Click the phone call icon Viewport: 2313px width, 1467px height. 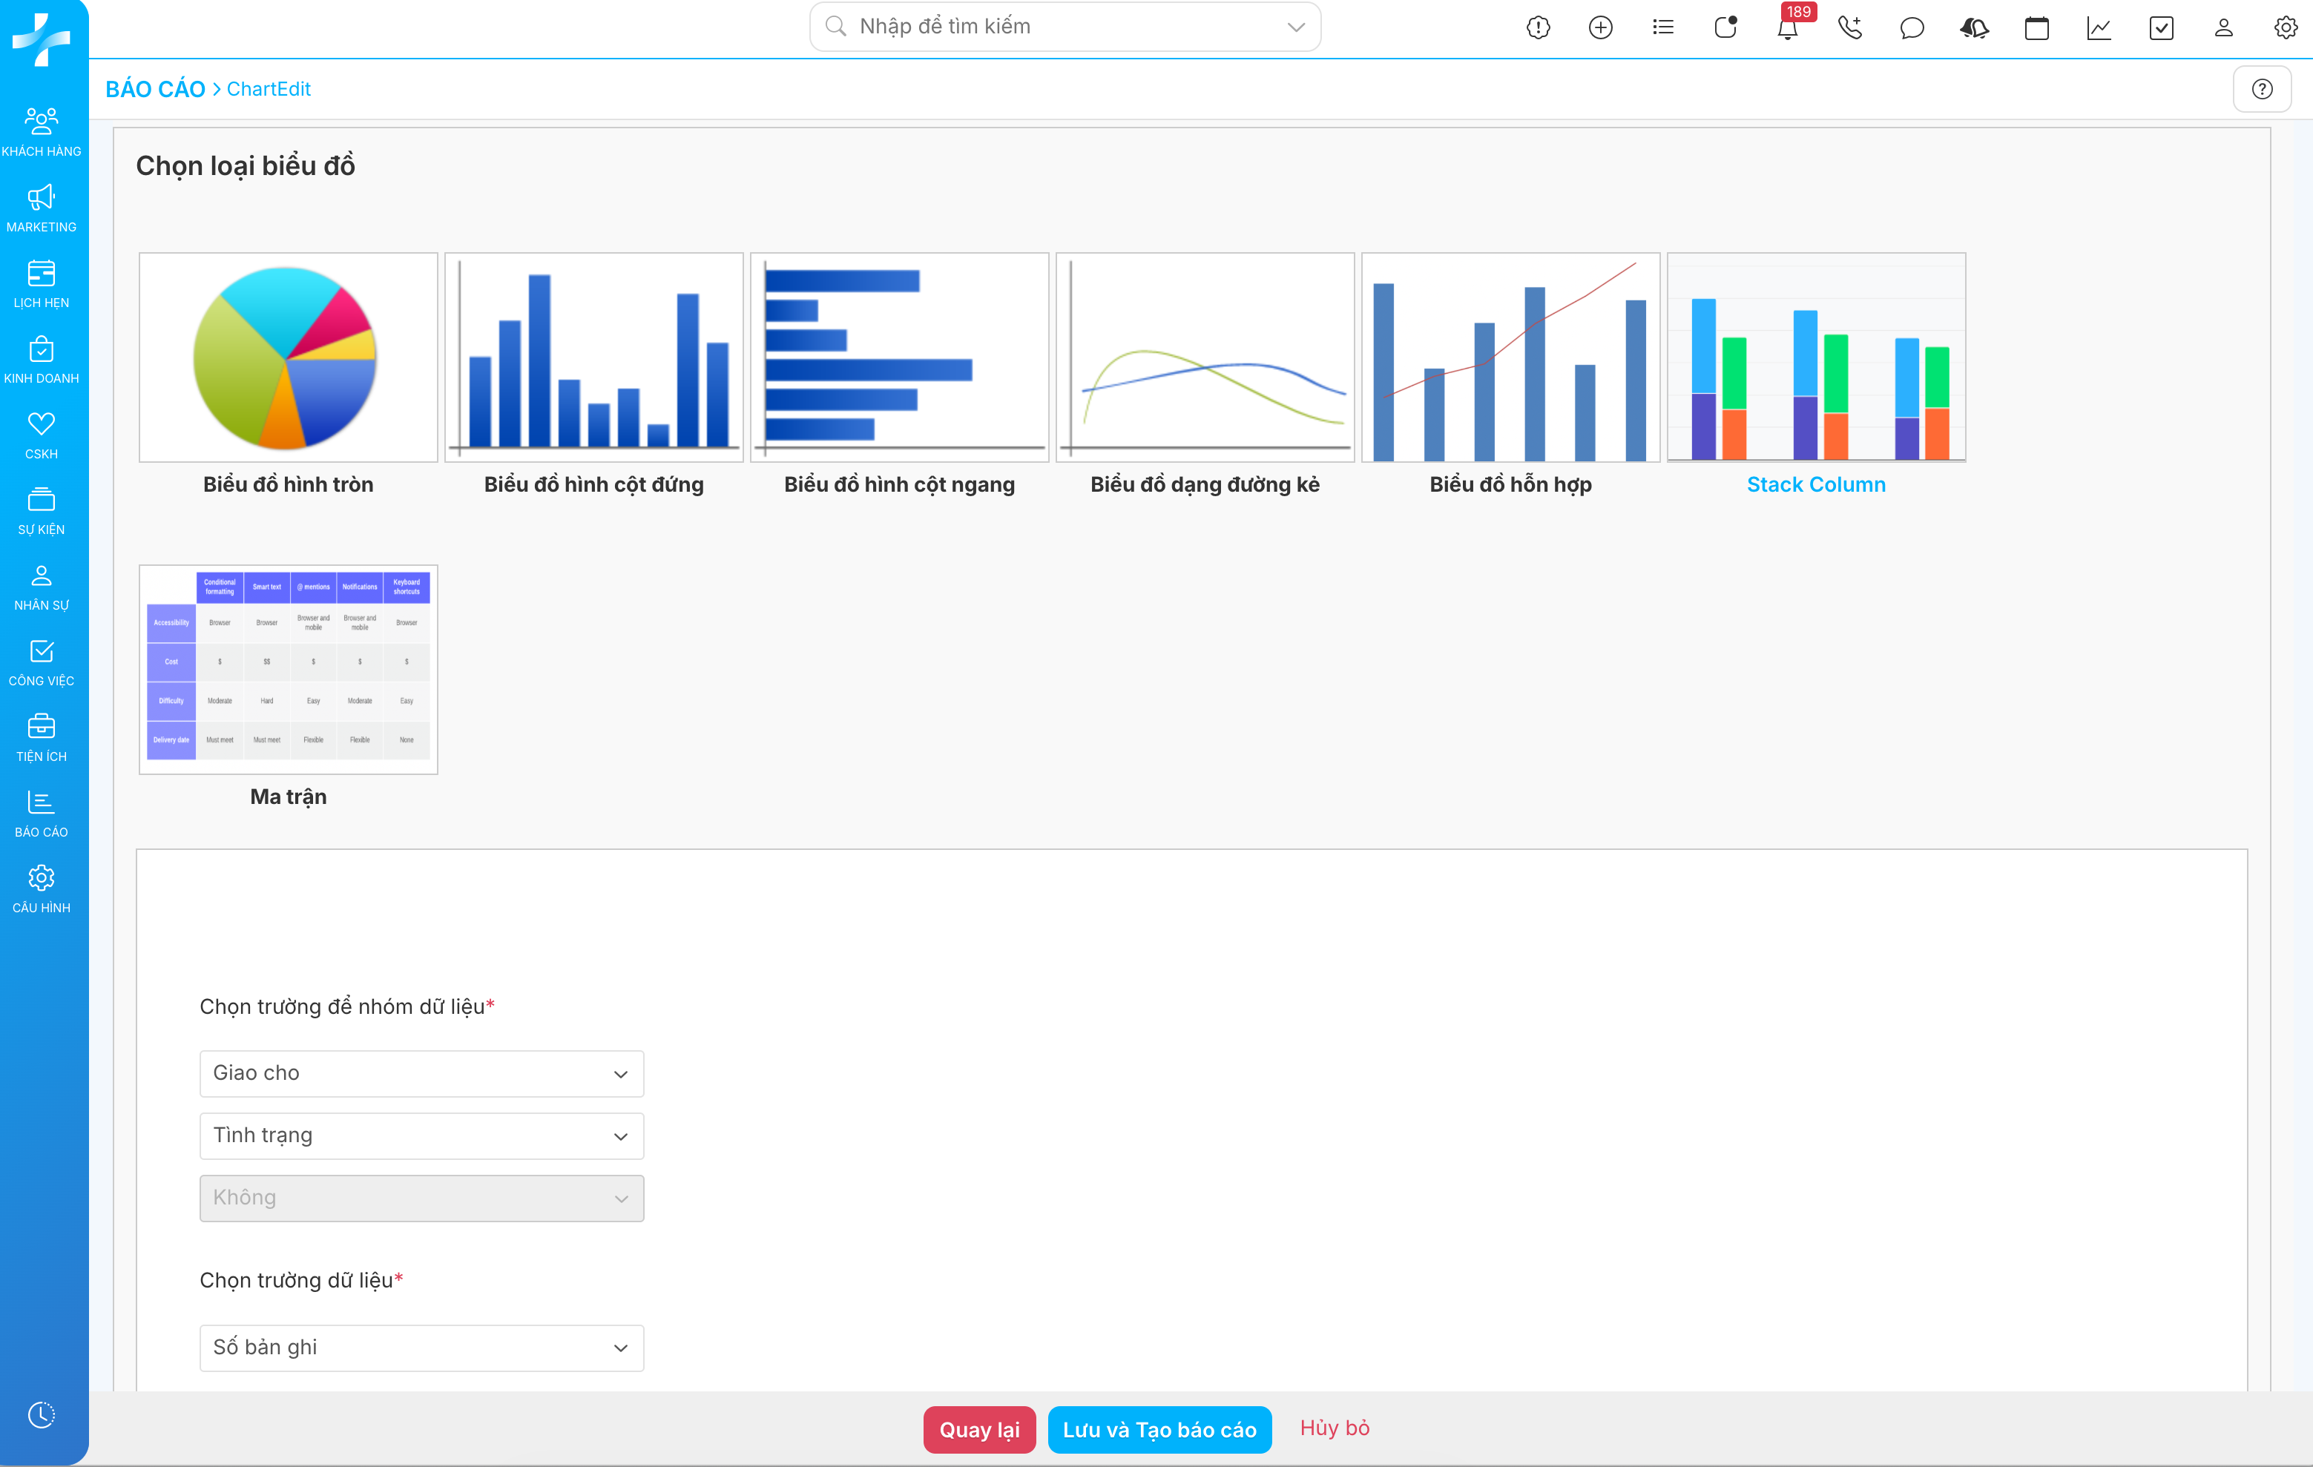(1849, 28)
